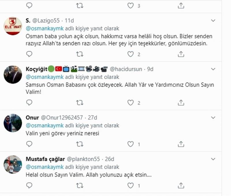Reply to the Lazigo55 tweet
231x196 pixels.
(x=29, y=54)
